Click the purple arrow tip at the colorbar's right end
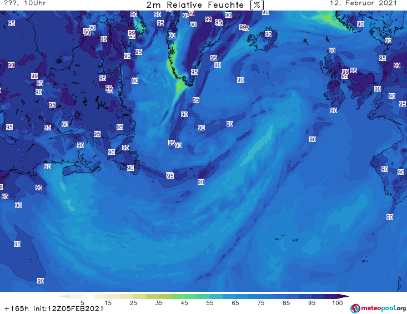The width and height of the screenshot is (407, 314). coord(343,296)
